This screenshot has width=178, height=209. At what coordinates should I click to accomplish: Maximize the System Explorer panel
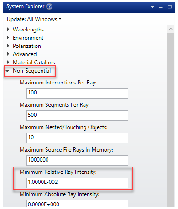coord(169,7)
